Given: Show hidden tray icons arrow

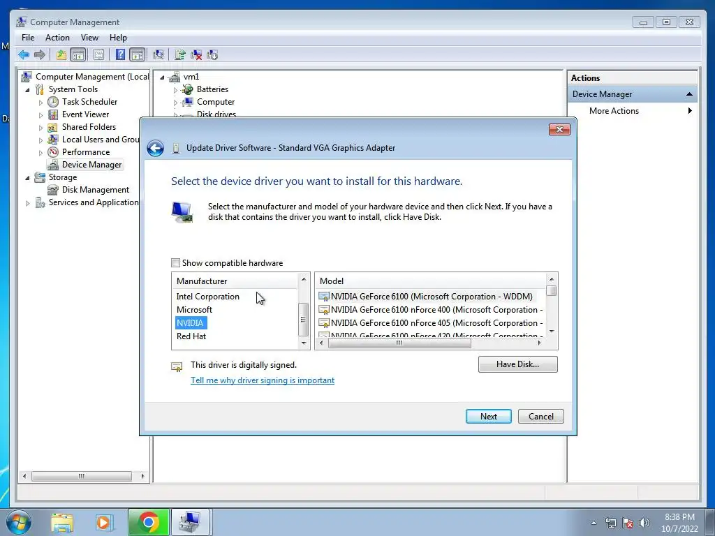Looking at the screenshot, I should 594,523.
